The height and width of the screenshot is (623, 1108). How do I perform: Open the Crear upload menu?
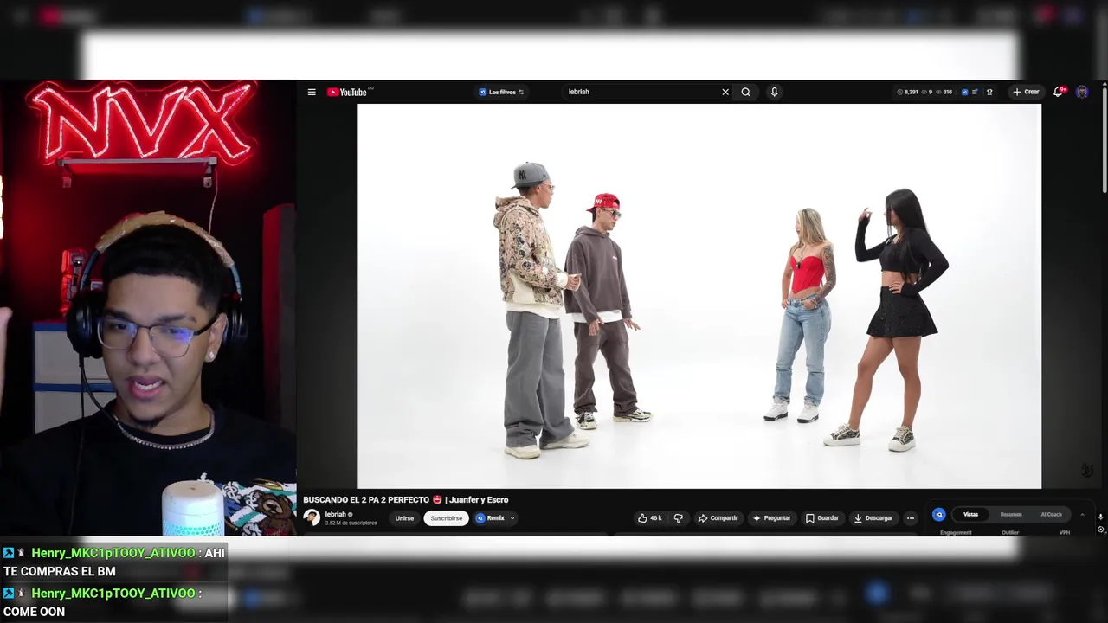coord(1026,92)
